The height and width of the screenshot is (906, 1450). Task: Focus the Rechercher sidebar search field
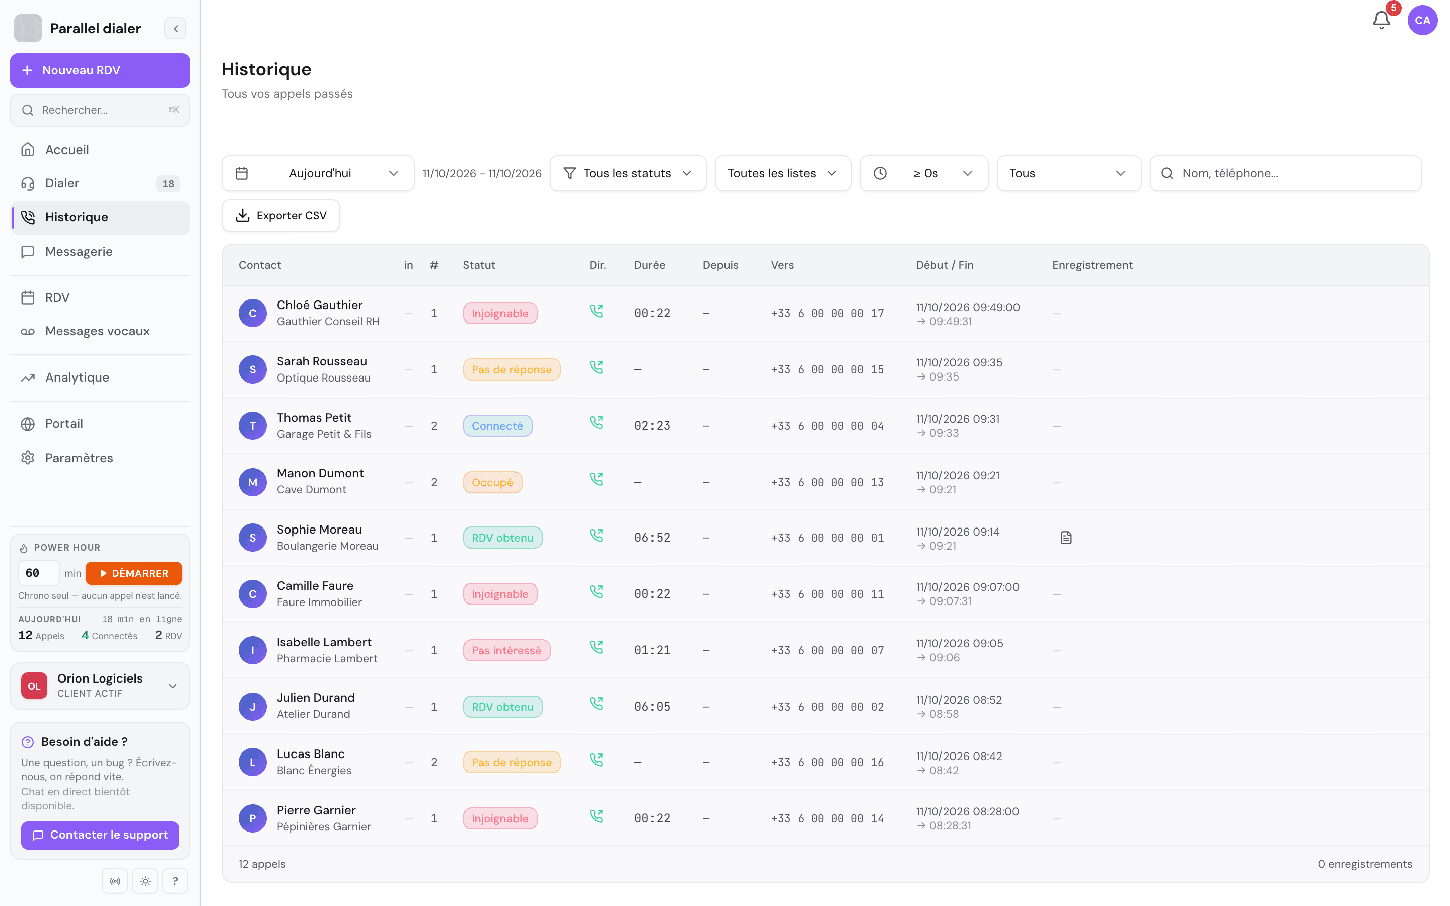point(100,110)
